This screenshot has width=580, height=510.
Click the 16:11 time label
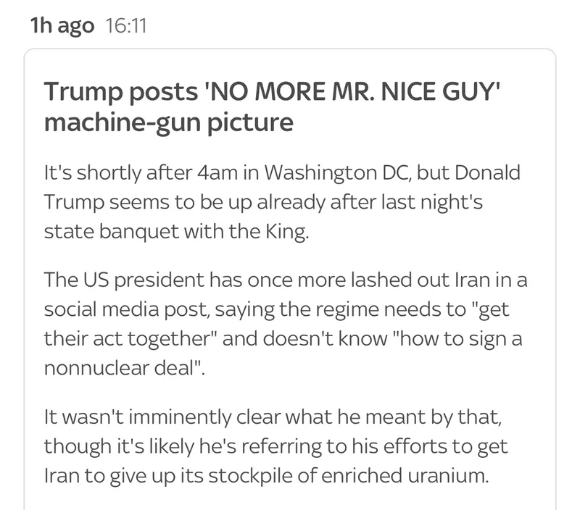[126, 27]
